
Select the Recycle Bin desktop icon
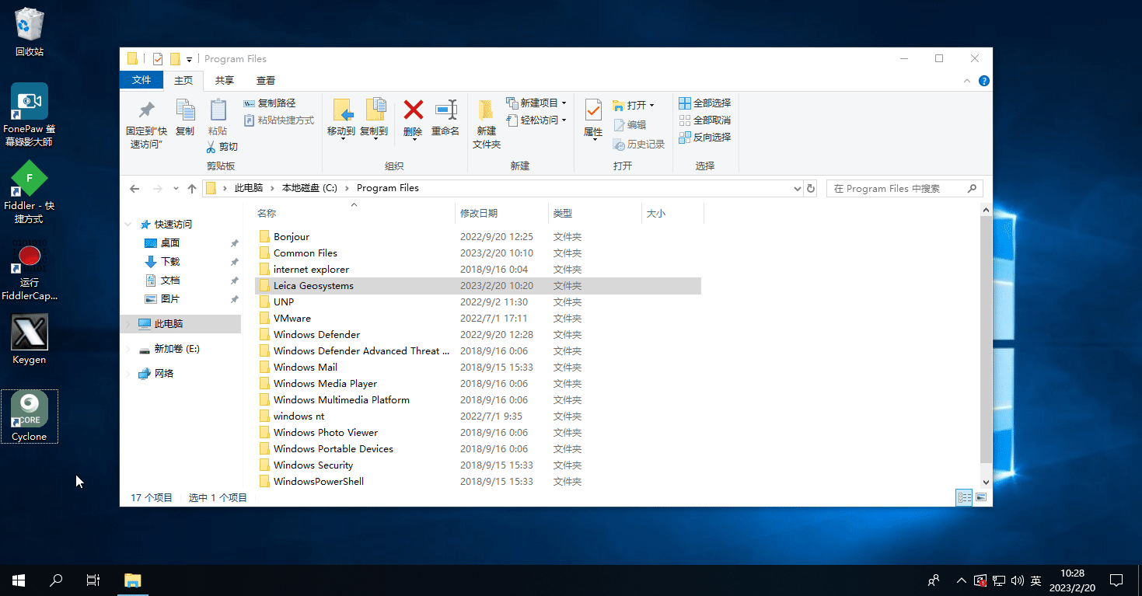coord(30,32)
